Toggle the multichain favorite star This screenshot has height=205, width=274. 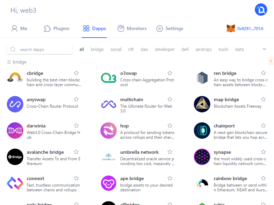(170, 99)
